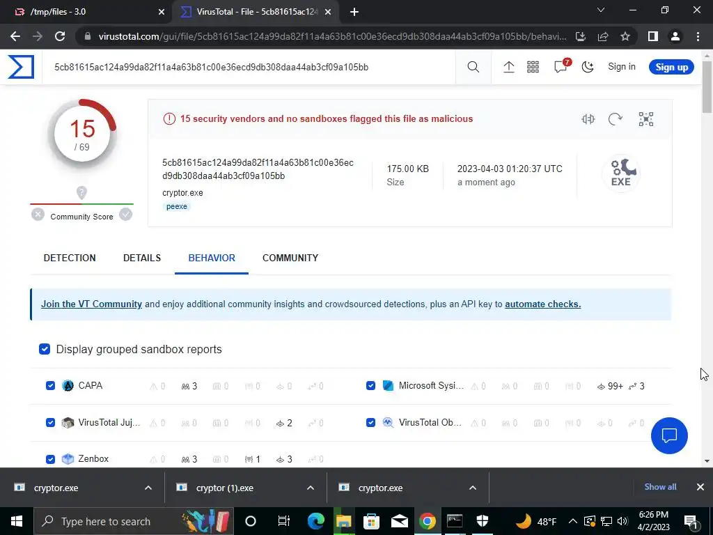Follow Join the VT Community link

[x=91, y=304]
